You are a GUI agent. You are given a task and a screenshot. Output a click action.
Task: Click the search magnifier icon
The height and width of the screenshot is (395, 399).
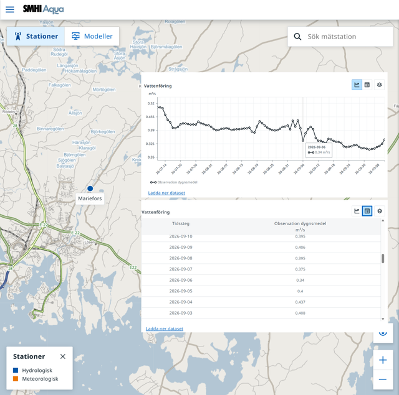tap(297, 37)
